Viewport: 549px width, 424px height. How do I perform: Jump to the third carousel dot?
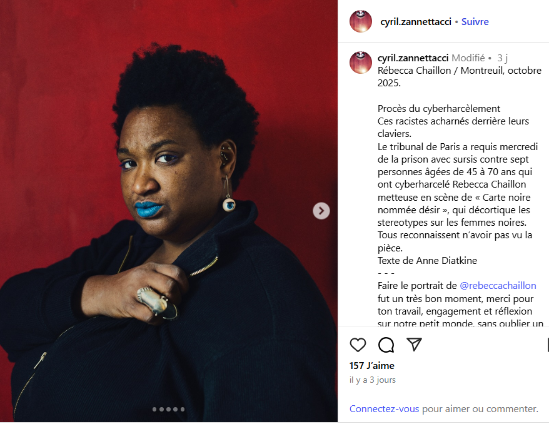(168, 409)
